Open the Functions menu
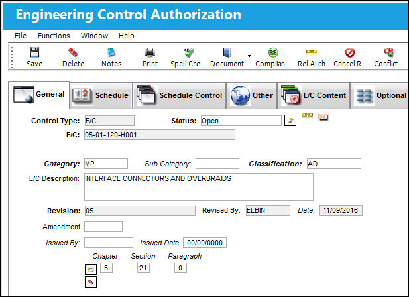409x297 pixels. pyautogui.click(x=54, y=36)
